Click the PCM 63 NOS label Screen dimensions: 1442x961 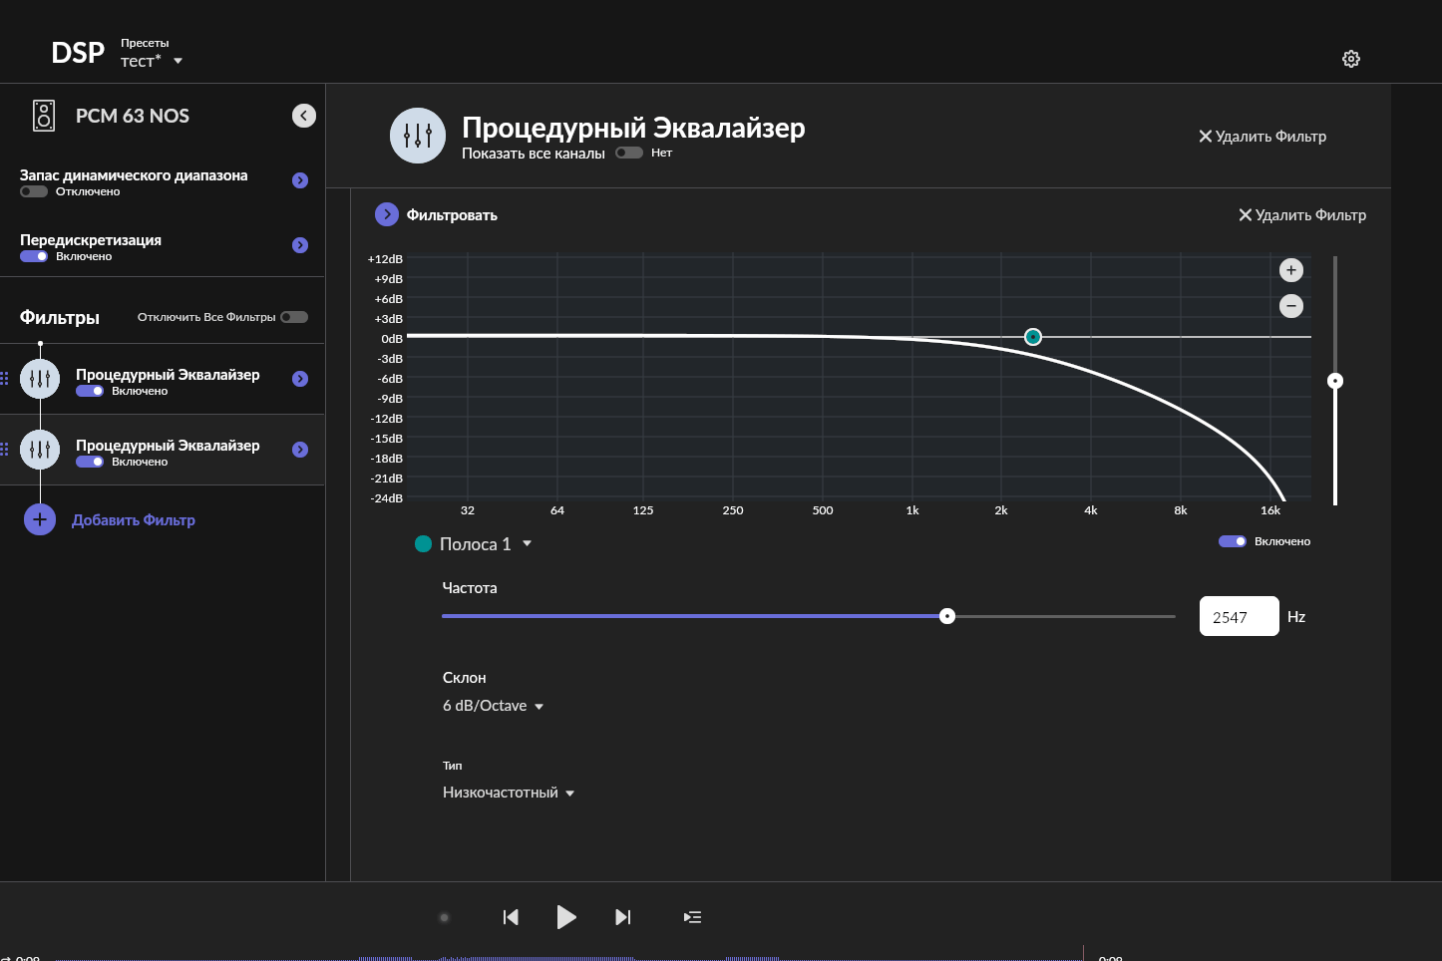click(x=133, y=116)
